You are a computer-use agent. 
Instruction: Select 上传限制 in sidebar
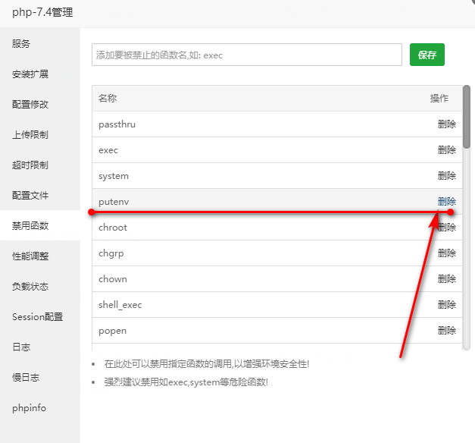pyautogui.click(x=30, y=135)
